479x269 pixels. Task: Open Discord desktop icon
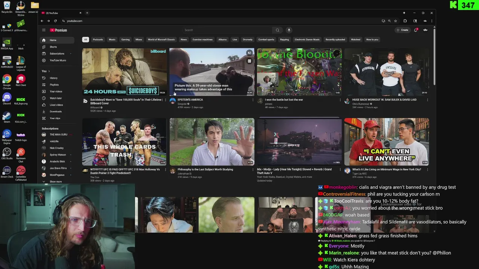point(7,99)
